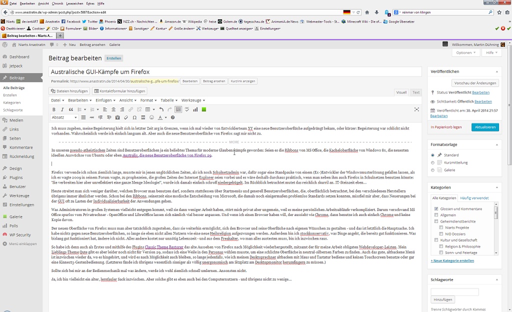Click Dateien hinzufügen button
512x312 pixels.
point(69,91)
